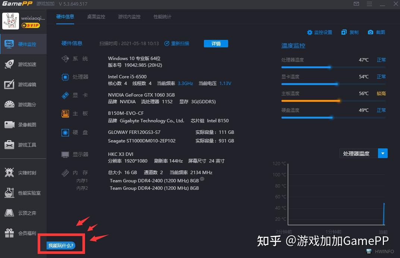Click the 显示器 monitor icon
Image resolution: width=400 pixels, height=258 pixels.
[65, 154]
